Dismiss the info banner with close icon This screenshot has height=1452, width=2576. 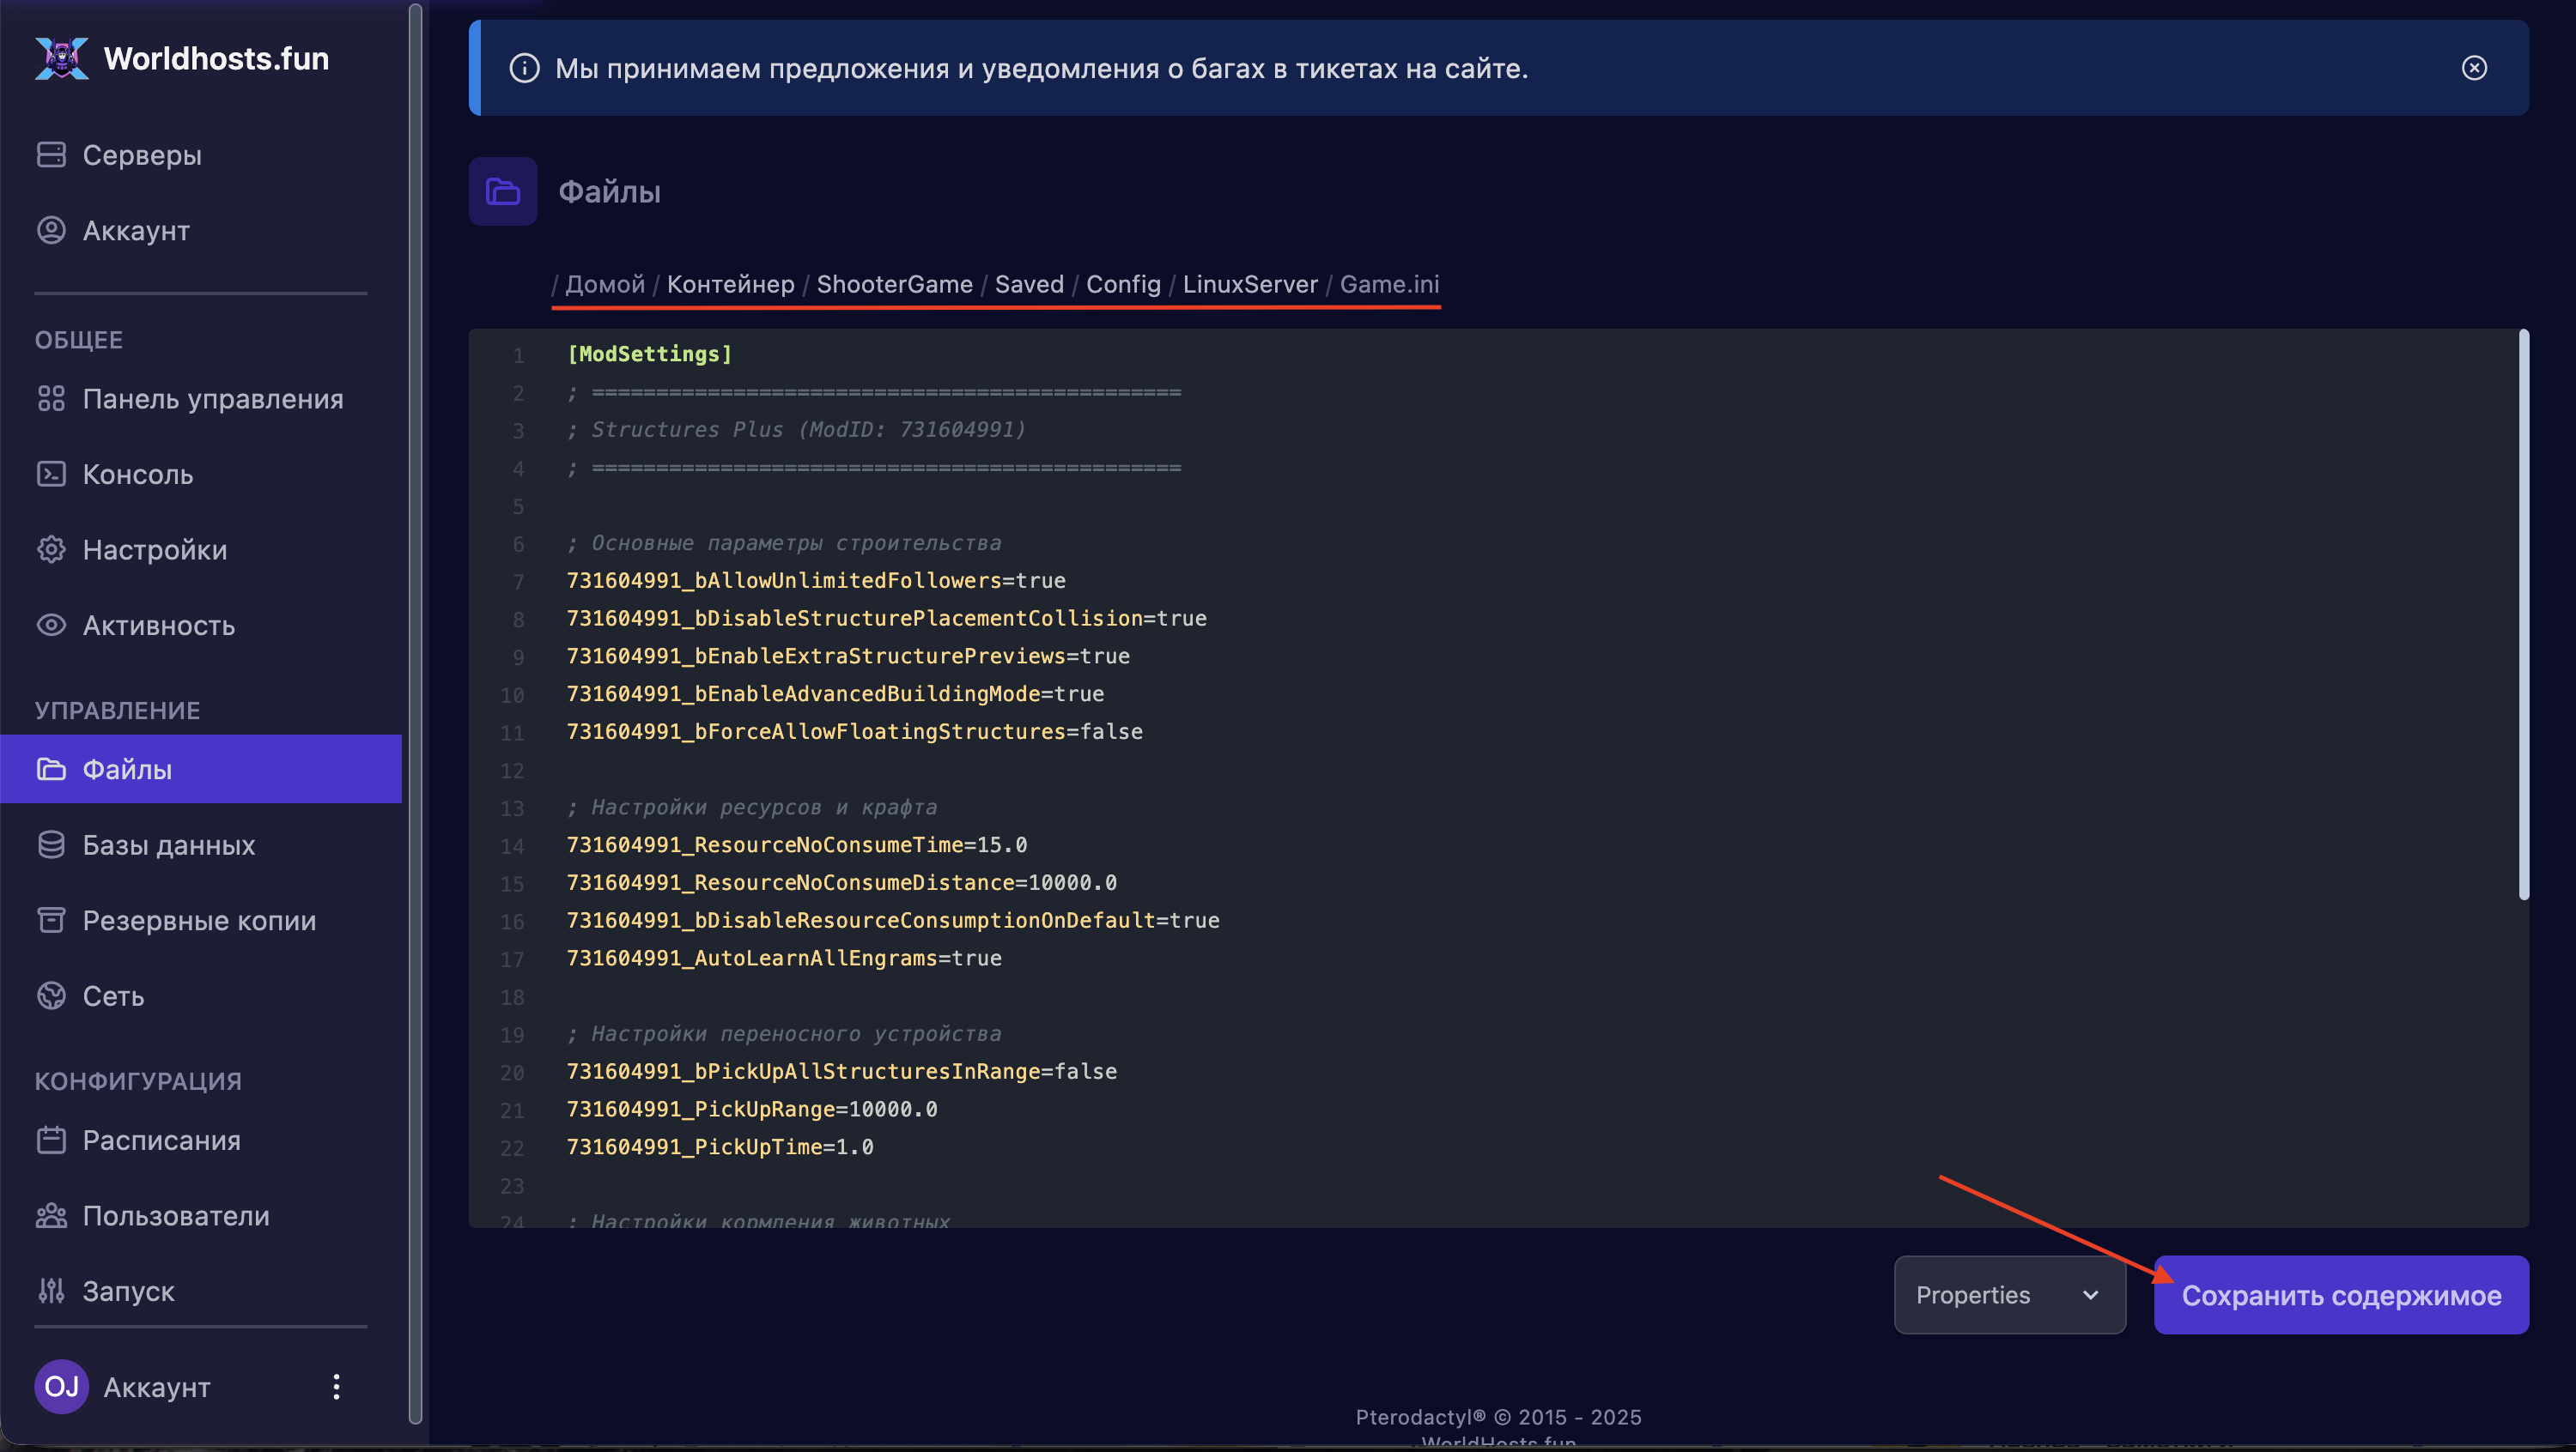click(2473, 68)
